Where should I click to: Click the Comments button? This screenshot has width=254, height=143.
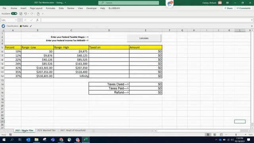pos(243,8)
